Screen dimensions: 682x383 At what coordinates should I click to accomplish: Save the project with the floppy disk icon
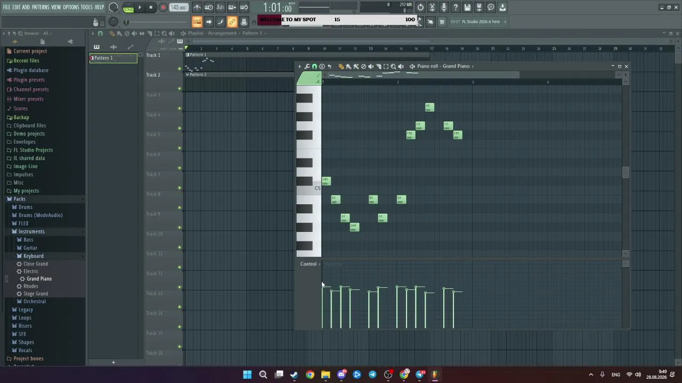[467, 7]
